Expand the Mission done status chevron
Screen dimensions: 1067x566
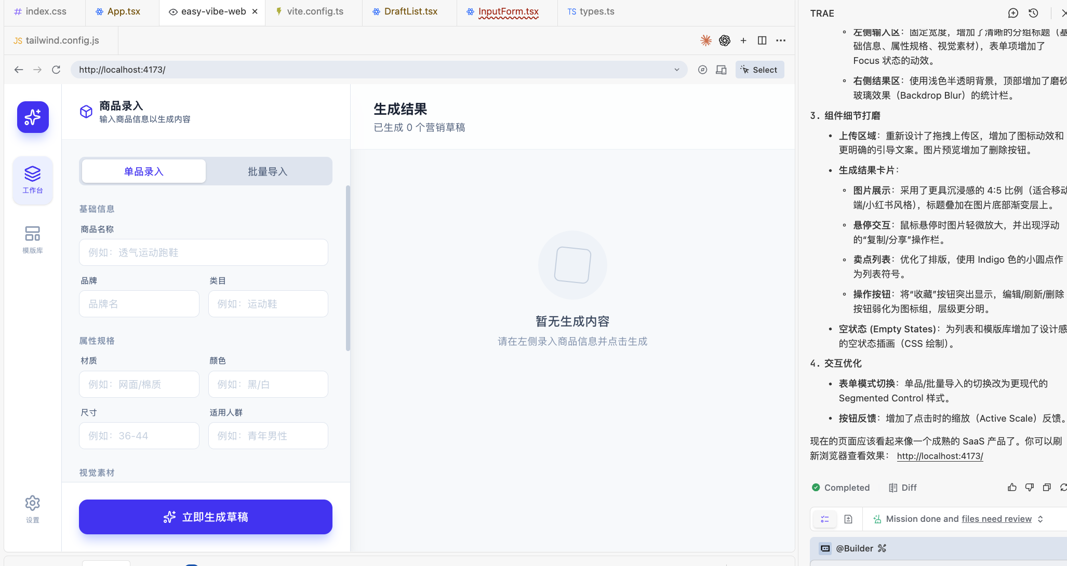(x=1040, y=519)
